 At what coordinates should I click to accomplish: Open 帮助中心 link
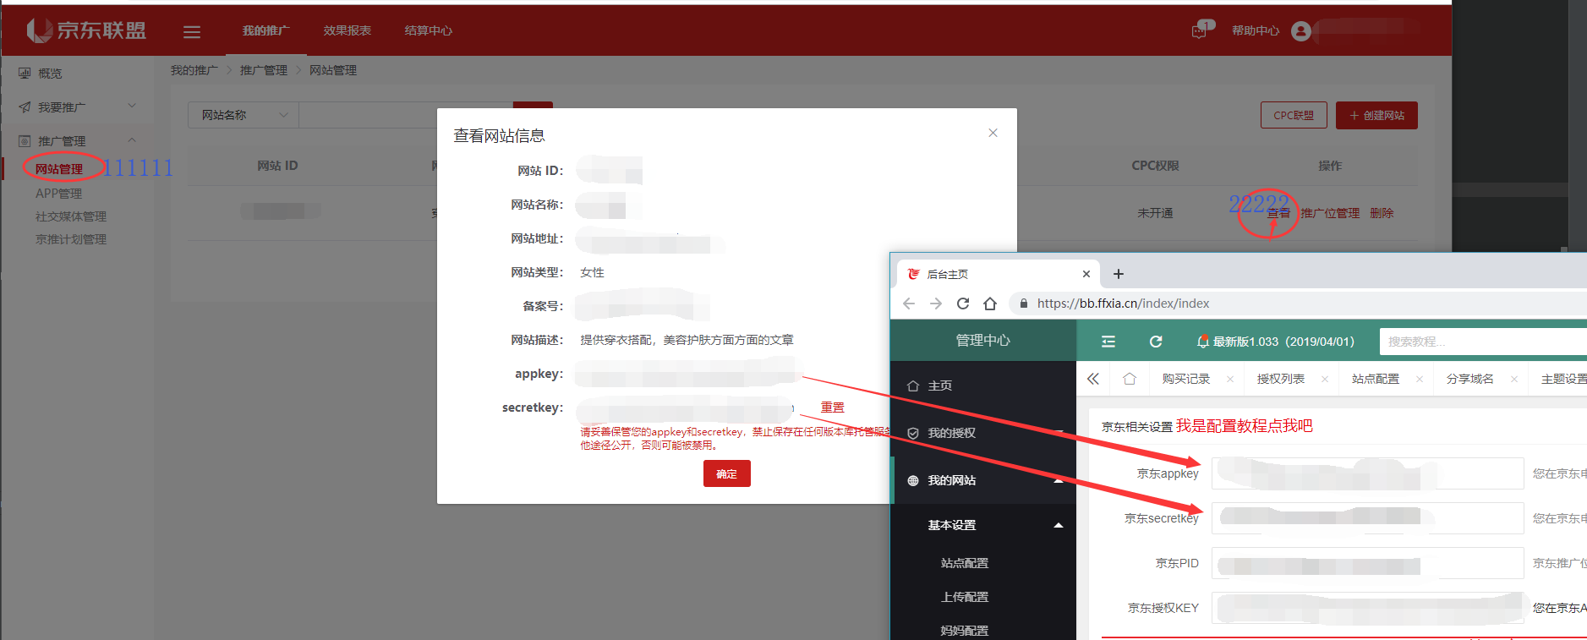[x=1255, y=30]
